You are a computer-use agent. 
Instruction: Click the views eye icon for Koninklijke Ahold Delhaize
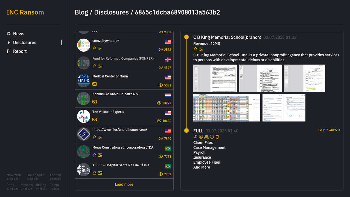tap(159, 103)
